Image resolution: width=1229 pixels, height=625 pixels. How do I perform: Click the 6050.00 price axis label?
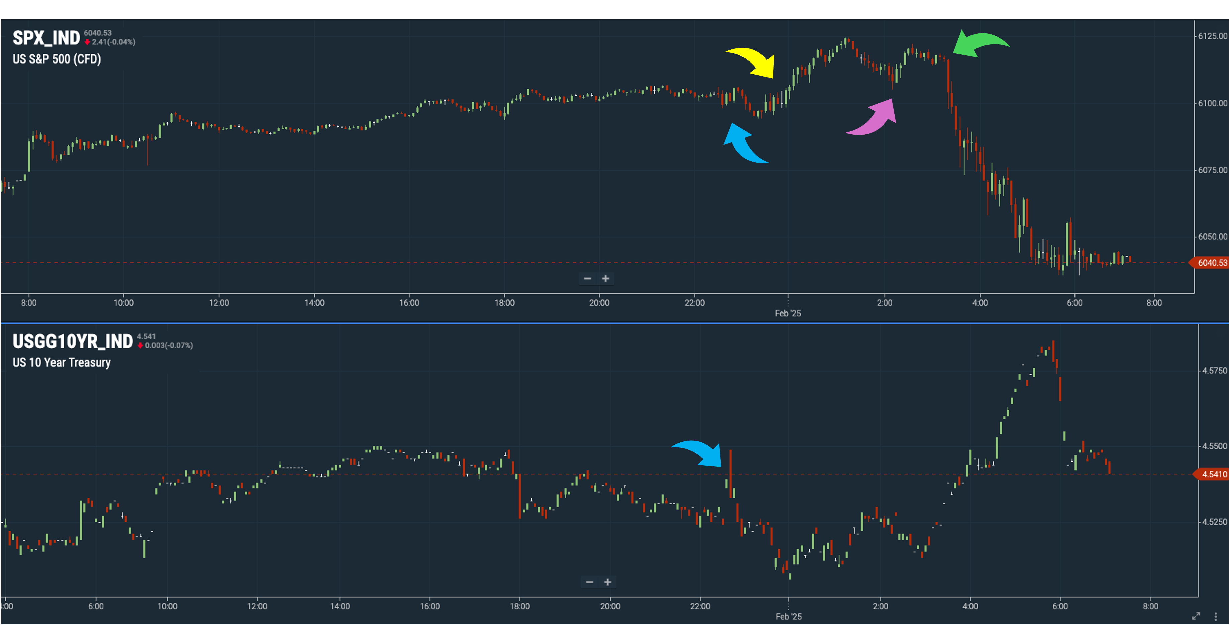coord(1212,236)
